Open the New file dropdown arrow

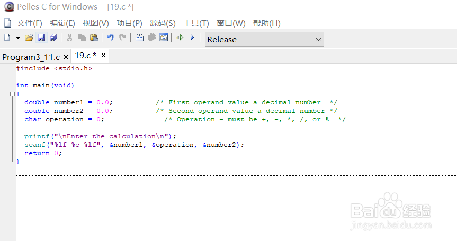pyautogui.click(x=18, y=38)
